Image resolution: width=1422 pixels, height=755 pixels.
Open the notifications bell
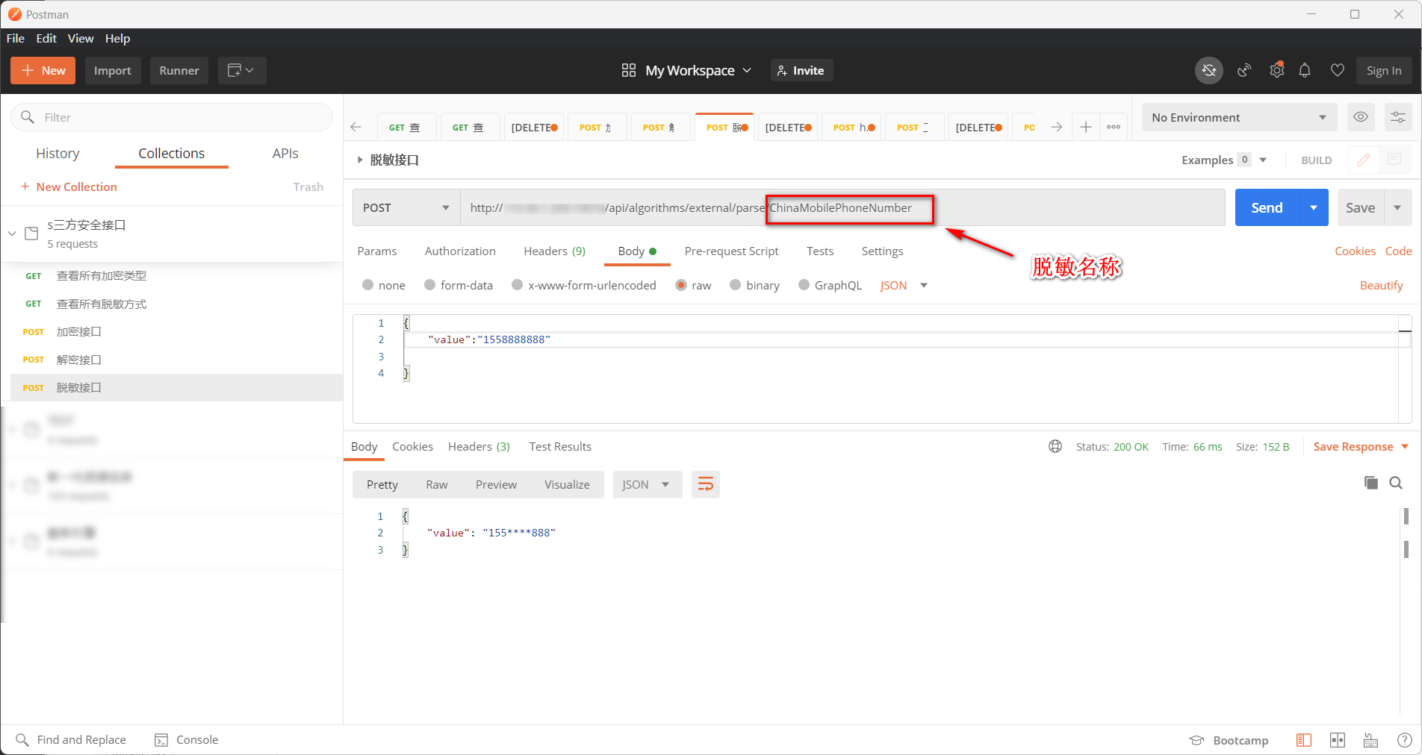point(1305,70)
